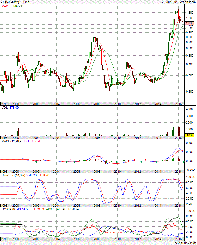The height and width of the screenshot is (245, 197).
Task: Click the 29-Jun-2016 Wednesday date
Action: coord(179,2)
